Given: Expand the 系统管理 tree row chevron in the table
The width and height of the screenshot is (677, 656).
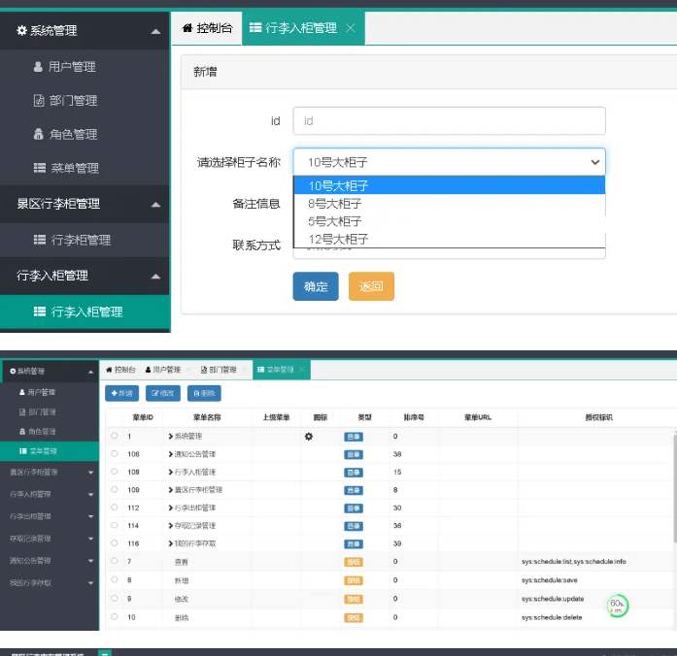Looking at the screenshot, I should point(171,437).
